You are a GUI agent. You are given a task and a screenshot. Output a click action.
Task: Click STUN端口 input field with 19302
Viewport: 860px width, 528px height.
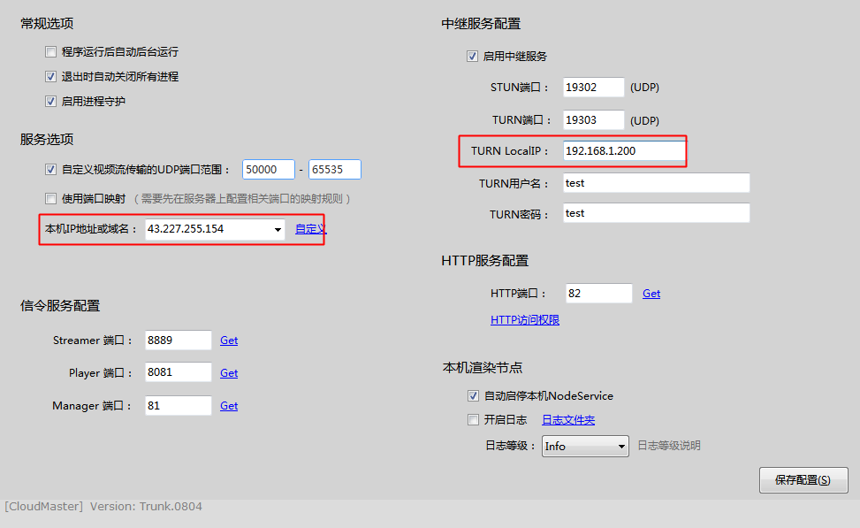[x=593, y=88]
